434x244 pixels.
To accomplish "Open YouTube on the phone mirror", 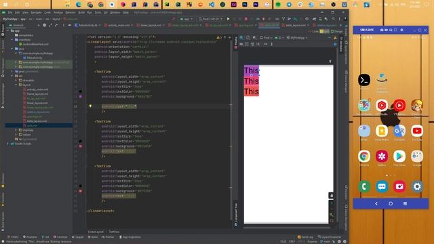I will point(417,131).
